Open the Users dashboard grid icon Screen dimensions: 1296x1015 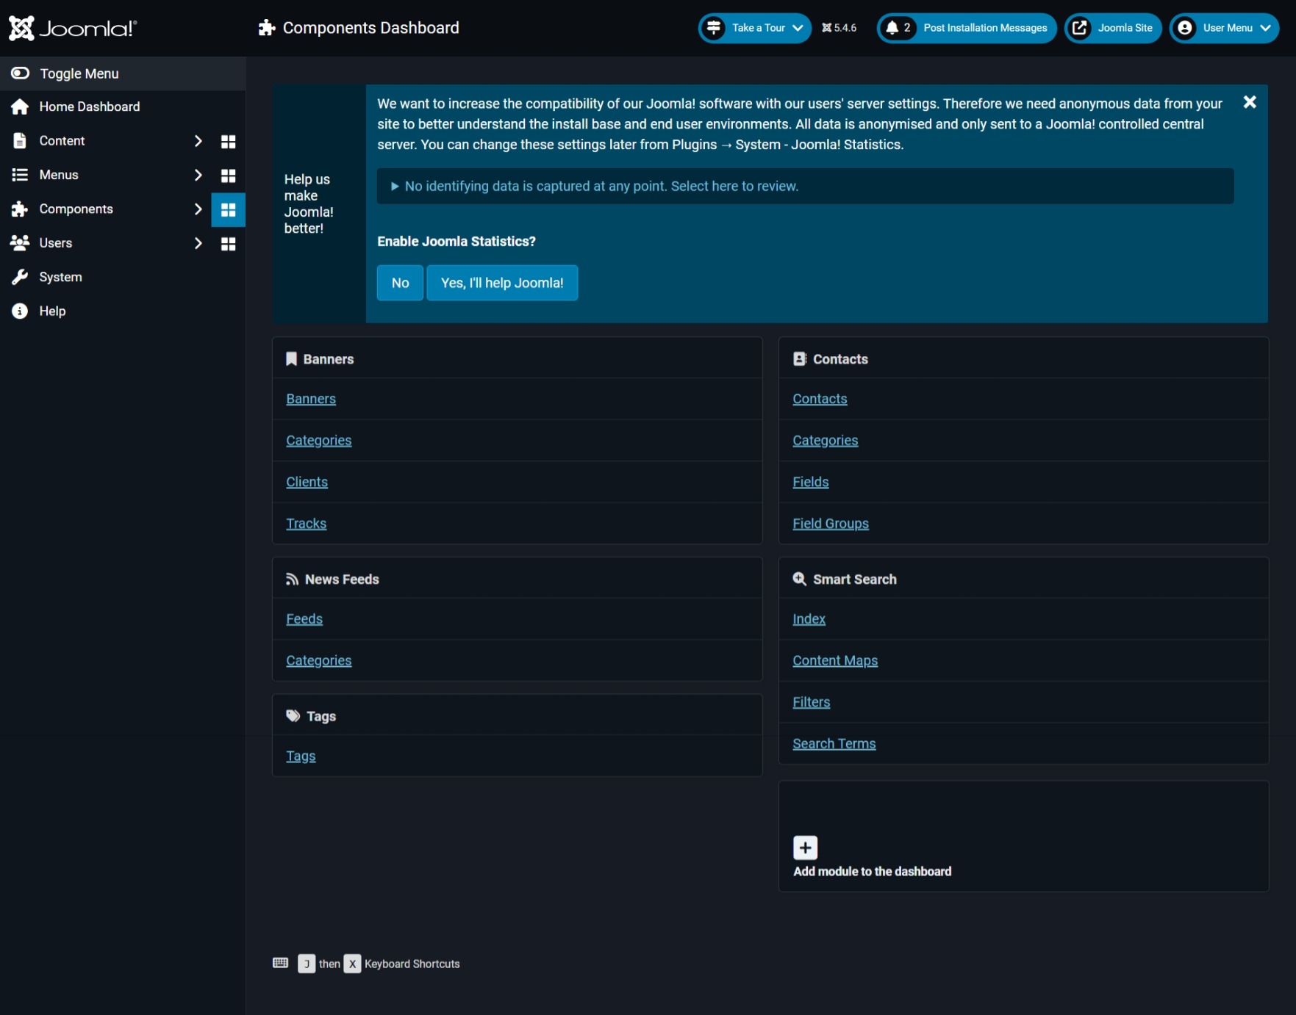pyautogui.click(x=229, y=244)
